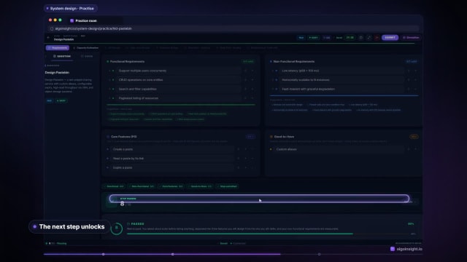The width and height of the screenshot is (467, 262).
Task: Focus the algoinsight.io address bar
Action: click(233, 28)
